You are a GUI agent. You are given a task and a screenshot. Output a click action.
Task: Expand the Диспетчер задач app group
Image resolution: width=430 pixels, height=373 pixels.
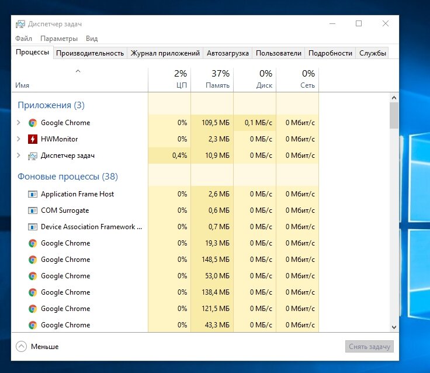18,156
